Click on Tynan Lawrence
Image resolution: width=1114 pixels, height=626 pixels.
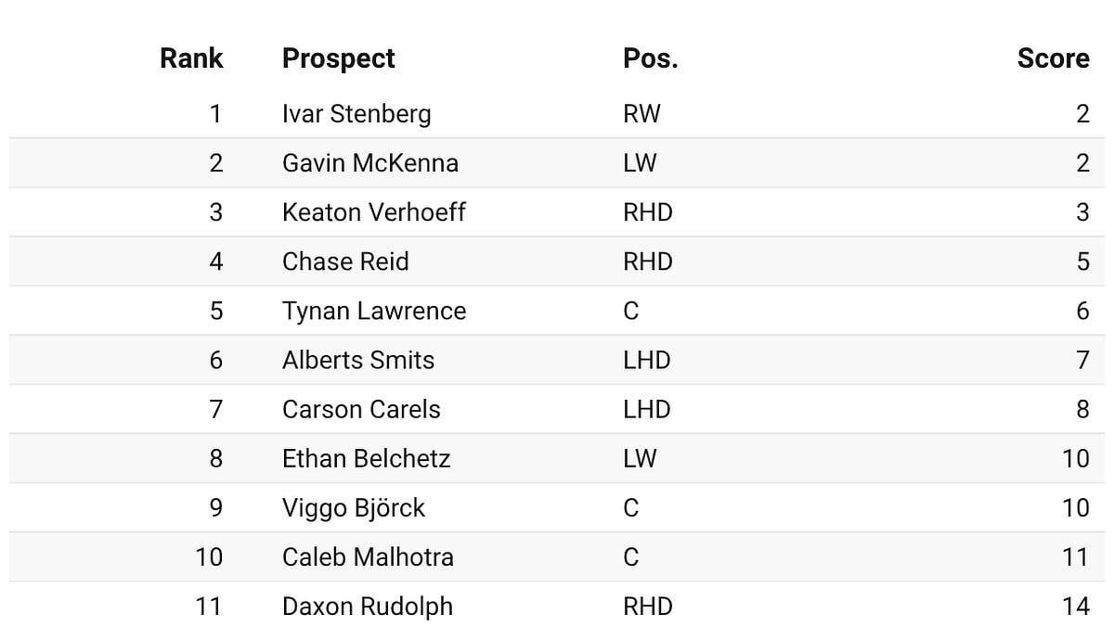[x=373, y=311]
